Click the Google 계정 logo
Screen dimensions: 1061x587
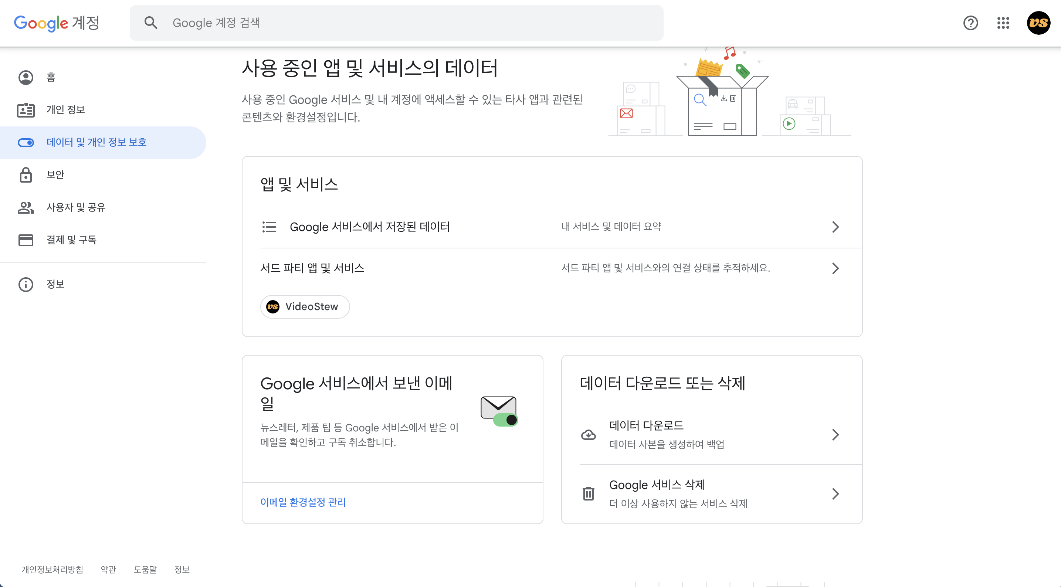click(57, 23)
